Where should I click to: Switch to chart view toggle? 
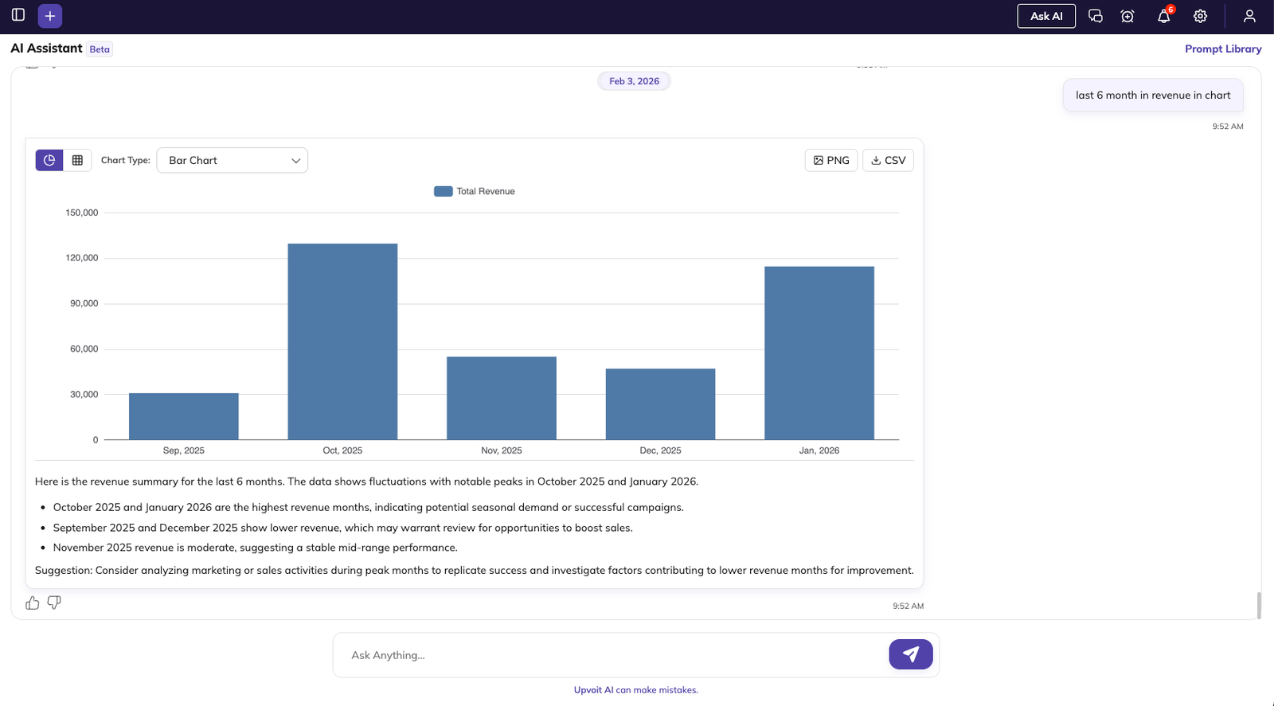[x=49, y=160]
